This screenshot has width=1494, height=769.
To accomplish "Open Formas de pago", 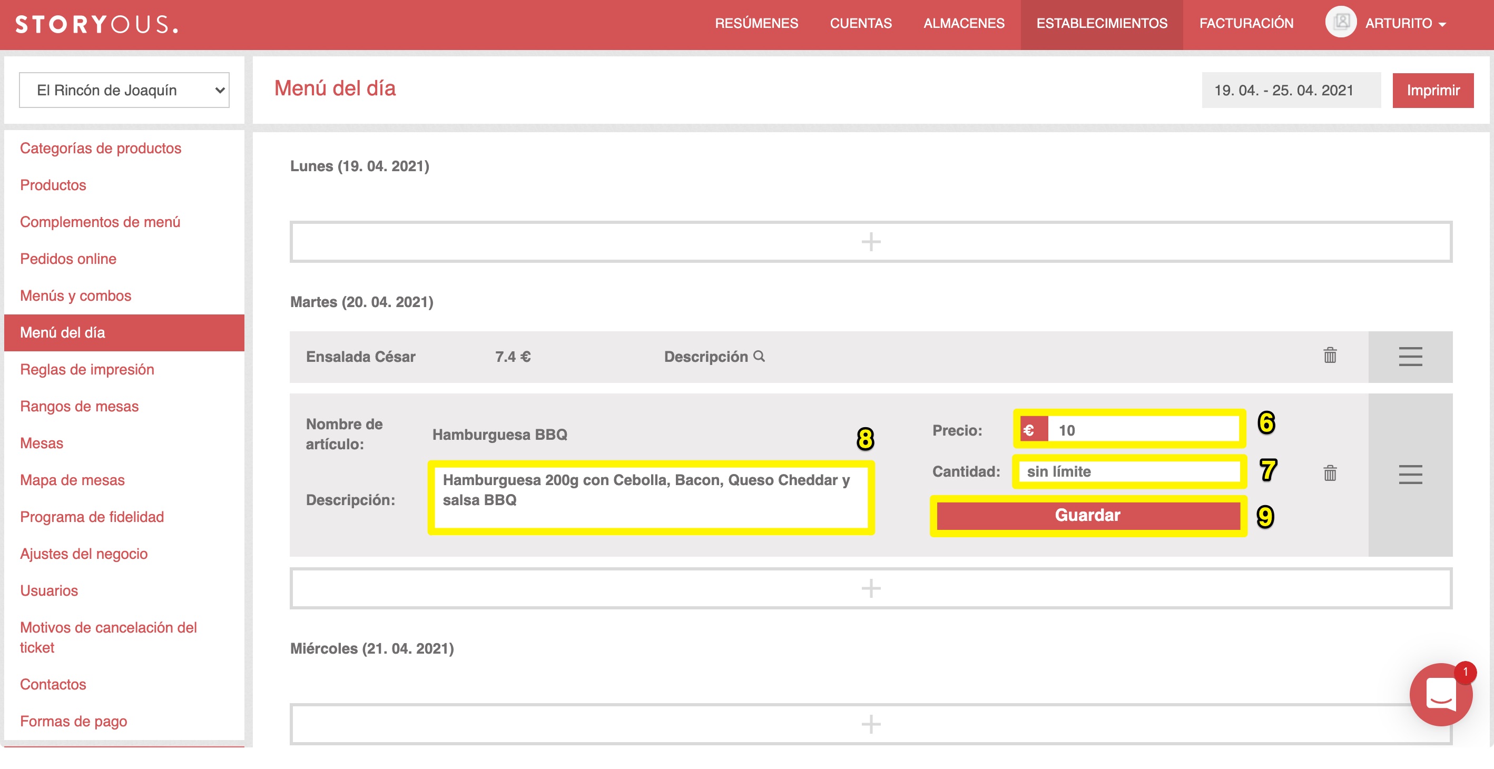I will (x=73, y=721).
